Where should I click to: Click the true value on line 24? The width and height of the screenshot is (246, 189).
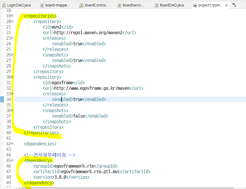pos(78,44)
